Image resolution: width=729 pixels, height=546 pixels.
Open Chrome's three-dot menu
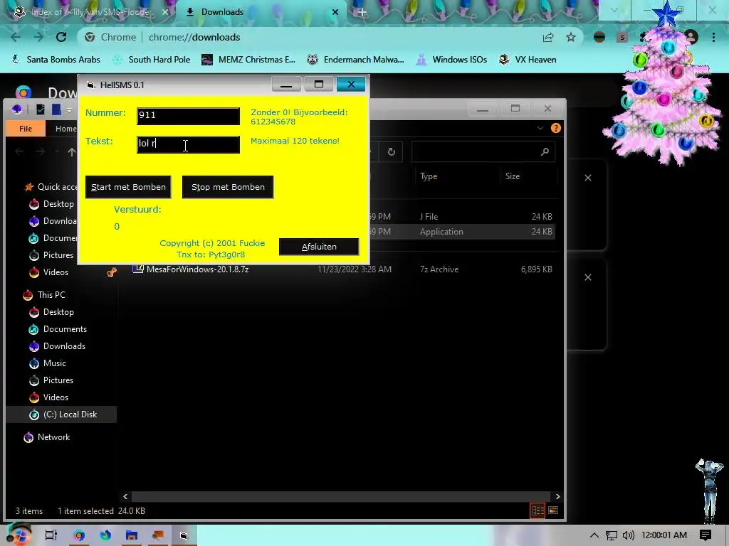(713, 37)
